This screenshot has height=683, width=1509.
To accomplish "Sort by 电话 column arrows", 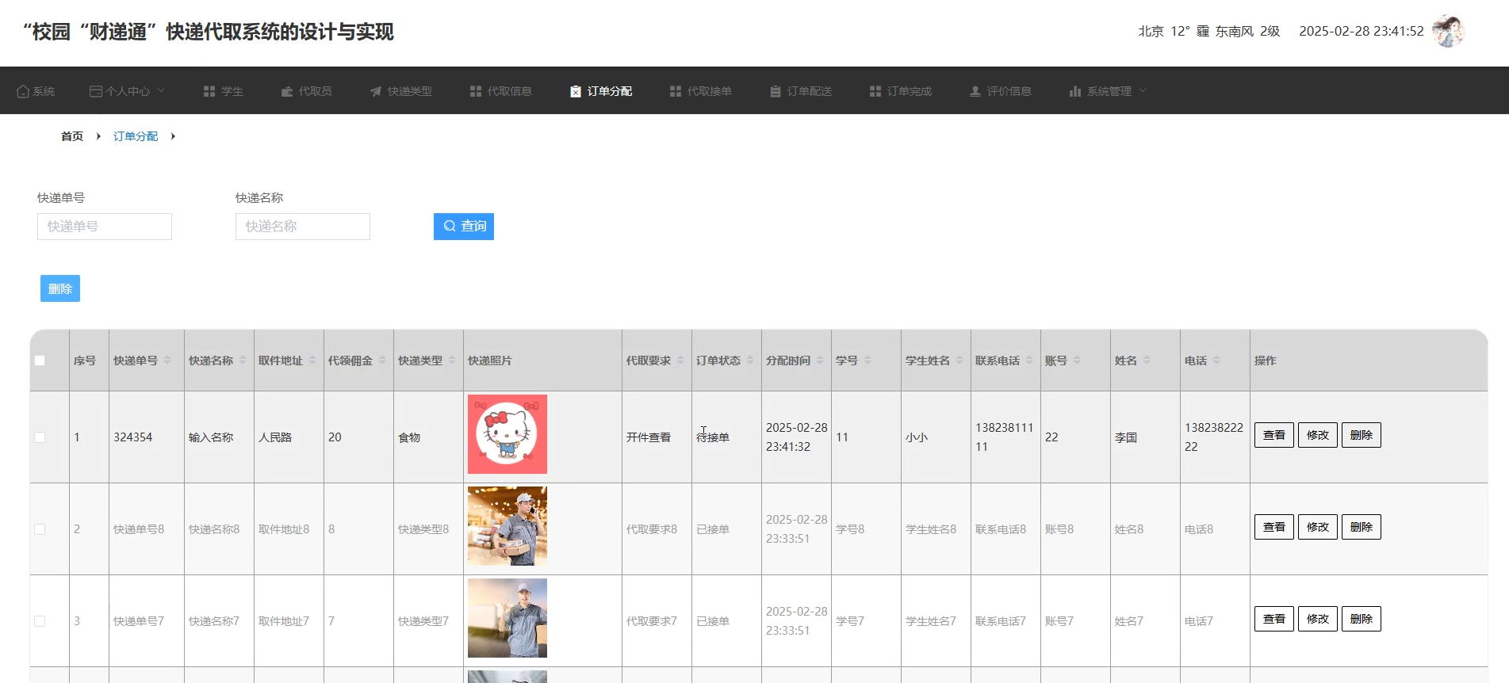I will [1216, 361].
